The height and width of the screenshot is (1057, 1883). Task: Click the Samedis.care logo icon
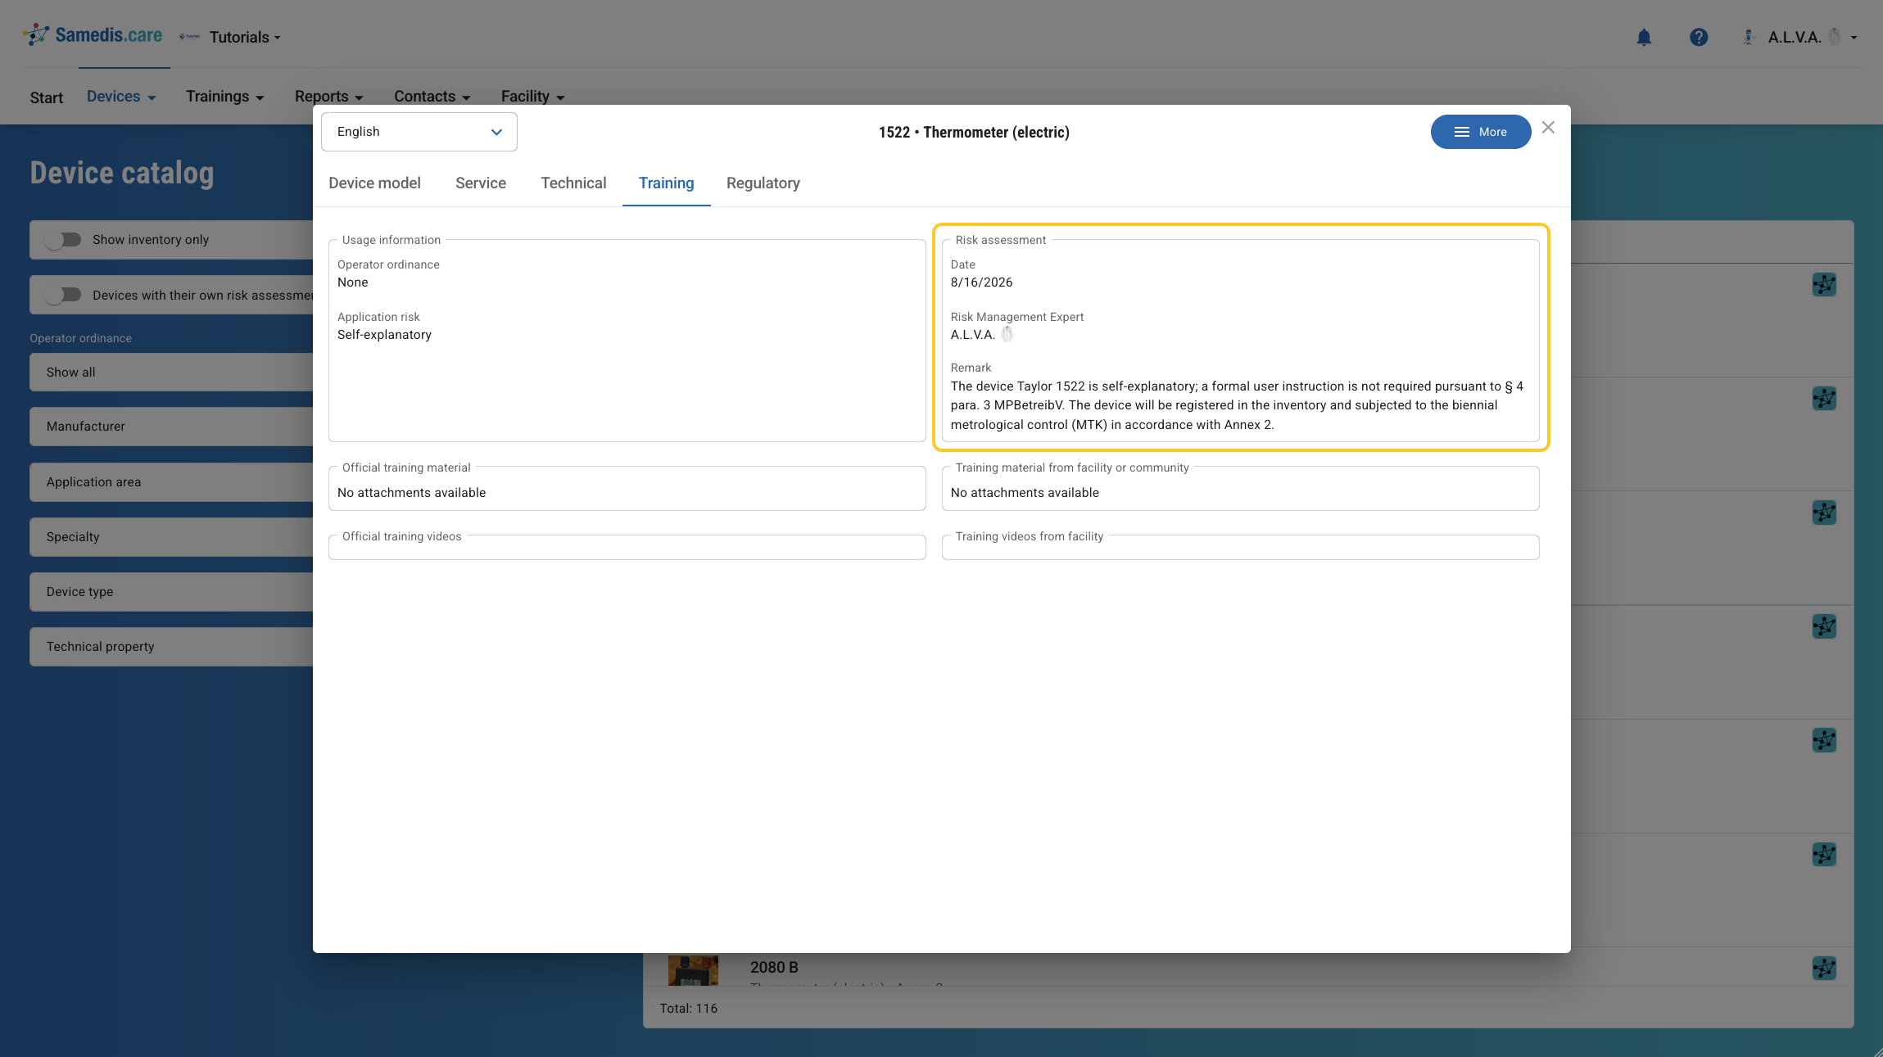(36, 34)
